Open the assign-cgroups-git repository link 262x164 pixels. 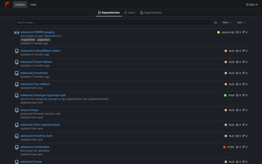click(50, 95)
